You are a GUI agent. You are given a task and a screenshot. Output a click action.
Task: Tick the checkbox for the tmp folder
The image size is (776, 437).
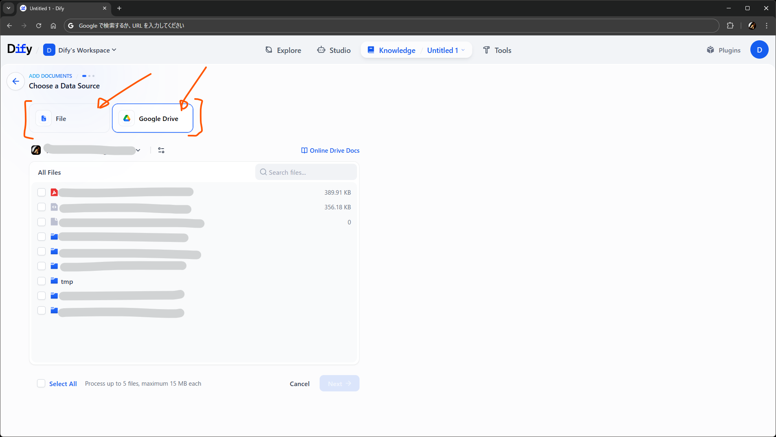tap(42, 281)
